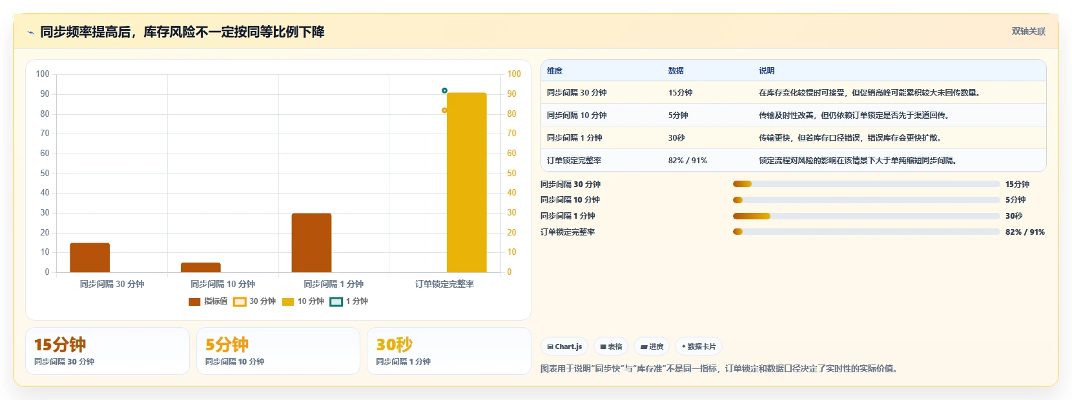Click the 说明 table column header
Screen dimensions: 1072x400
click(767, 71)
